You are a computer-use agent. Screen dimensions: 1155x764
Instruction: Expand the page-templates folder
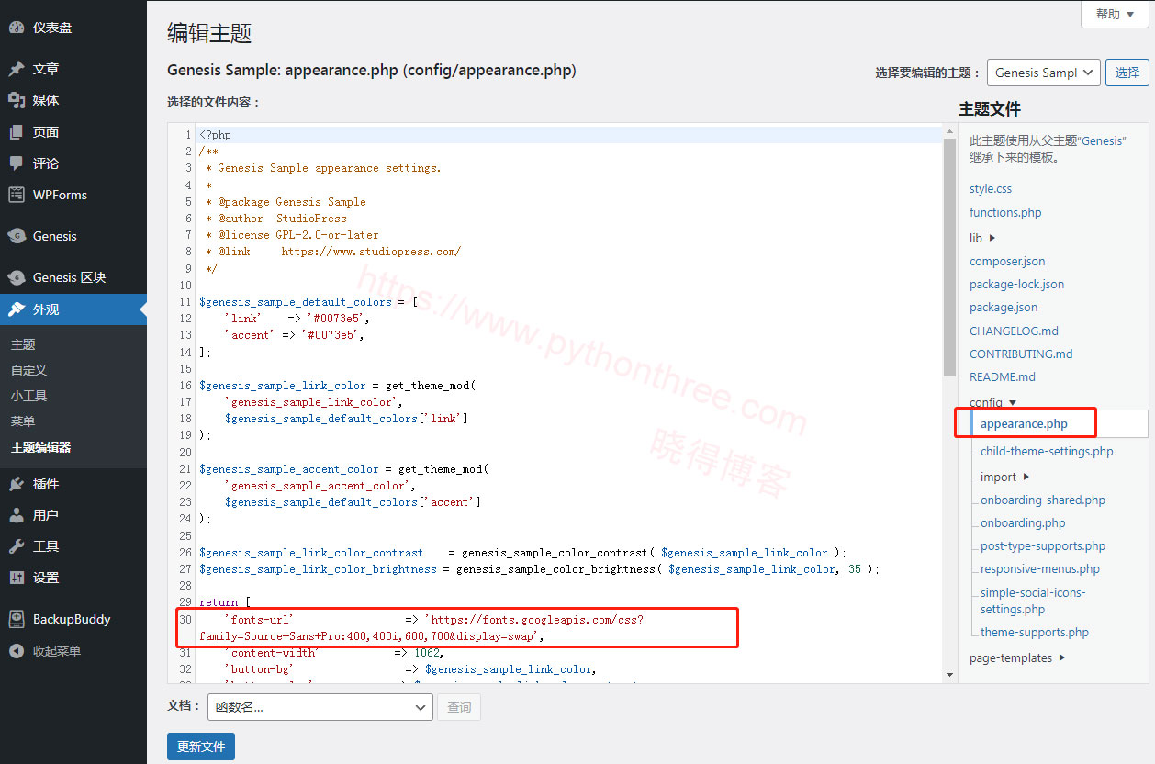pyautogui.click(x=1017, y=657)
